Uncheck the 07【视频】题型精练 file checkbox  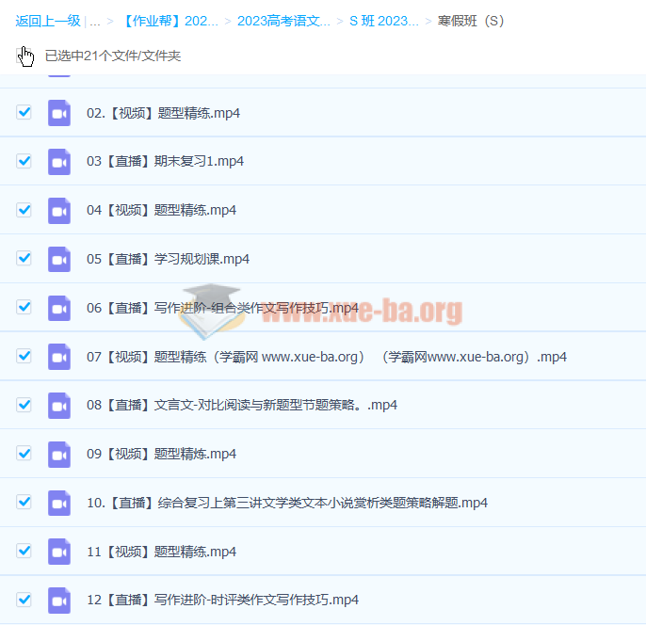click(x=24, y=356)
